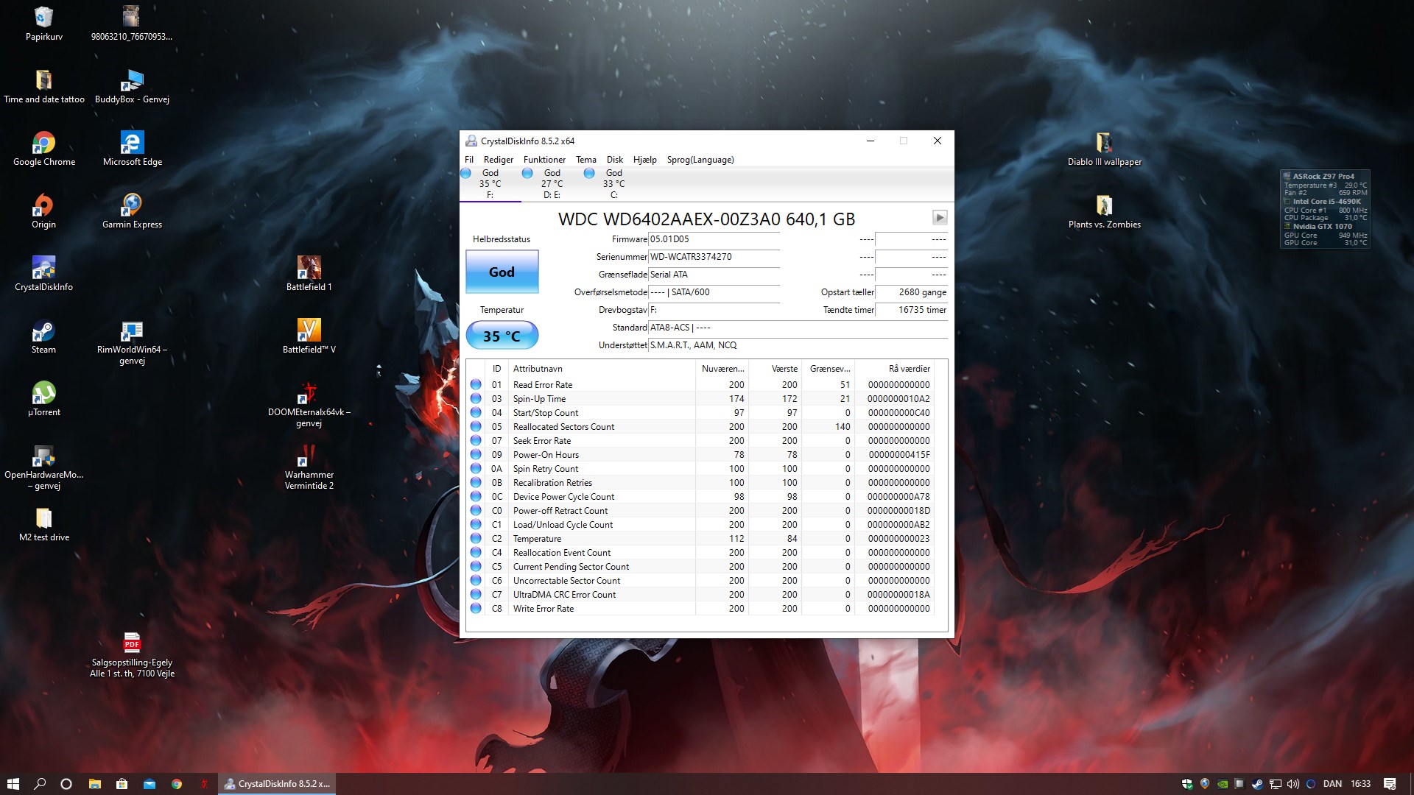The height and width of the screenshot is (795, 1414).
Task: Switch to the C: drive tab
Action: [x=613, y=184]
